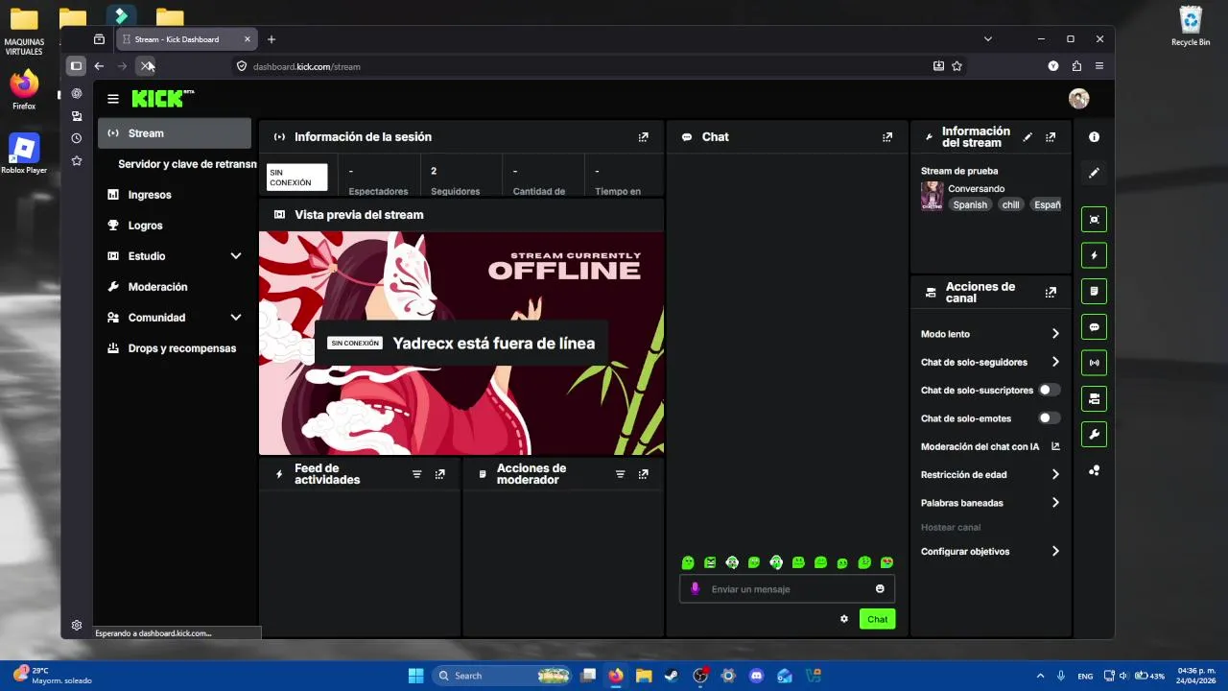Focus the Enviar un mensaje field
1228x691 pixels.
click(x=787, y=589)
